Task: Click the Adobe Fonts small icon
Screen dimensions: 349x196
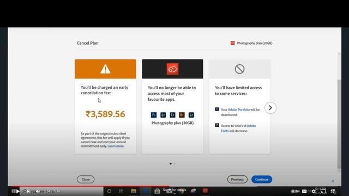Action: (x=217, y=125)
